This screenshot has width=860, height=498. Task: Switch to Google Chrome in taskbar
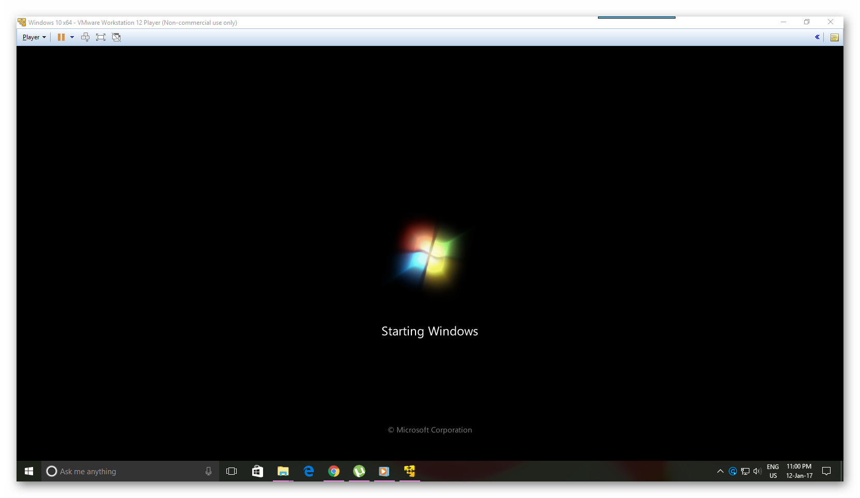point(334,471)
